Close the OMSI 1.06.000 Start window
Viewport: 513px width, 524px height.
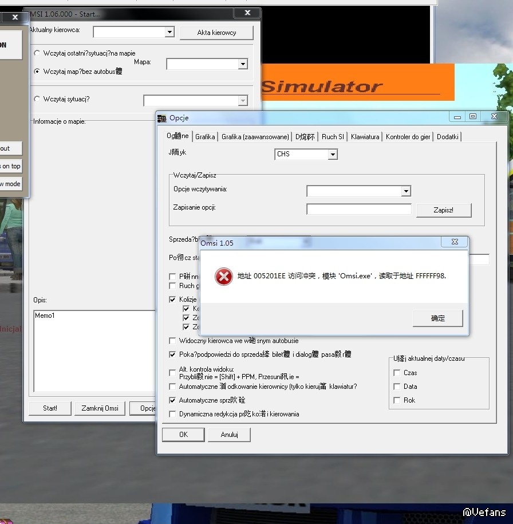pos(247,13)
